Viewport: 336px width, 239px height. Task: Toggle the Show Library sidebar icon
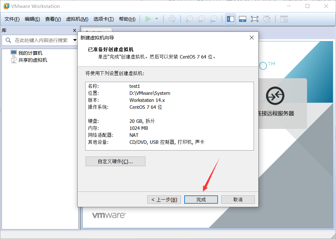[231, 19]
